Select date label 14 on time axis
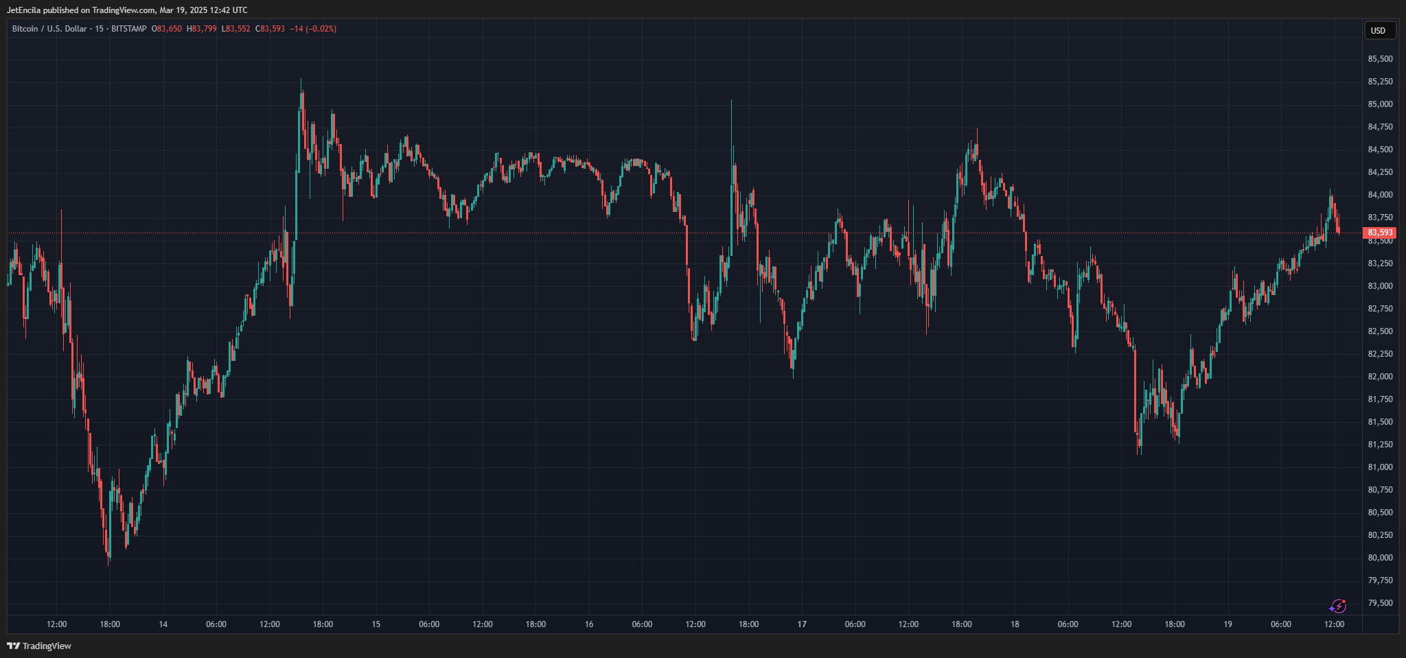1406x658 pixels. click(x=163, y=624)
